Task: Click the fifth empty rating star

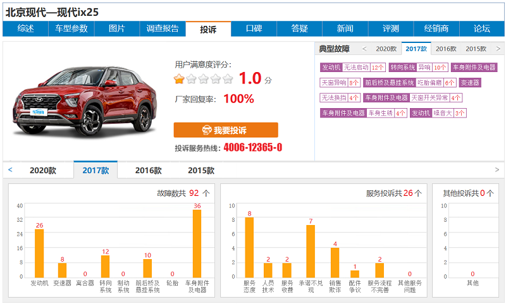Action: click(228, 78)
